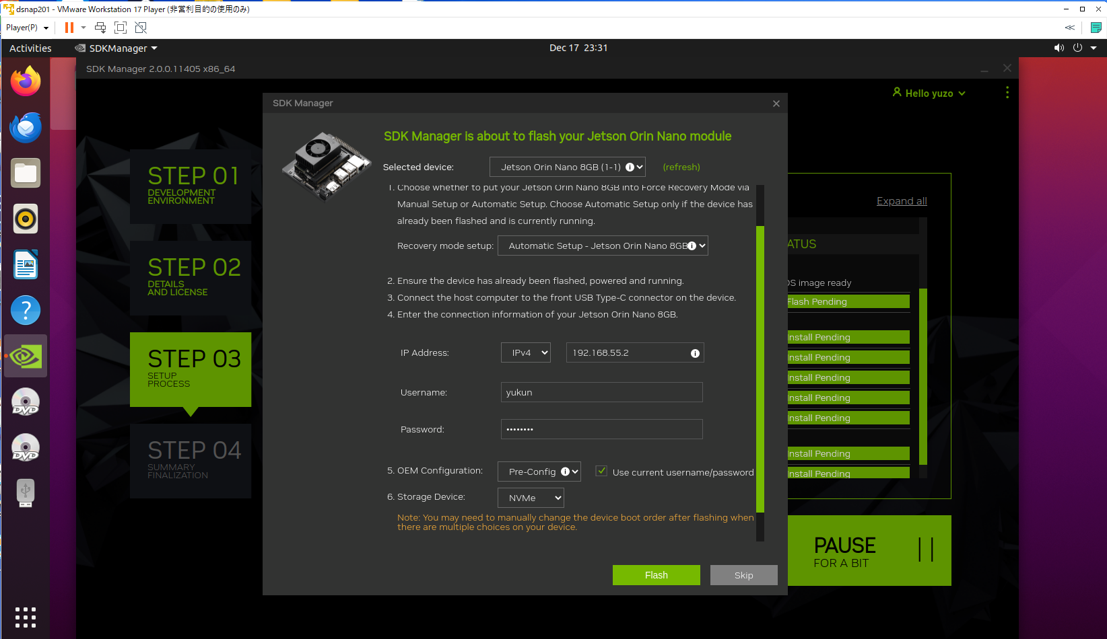Viewport: 1107px width, 639px height.
Task: Click the Password input field
Action: (x=602, y=429)
